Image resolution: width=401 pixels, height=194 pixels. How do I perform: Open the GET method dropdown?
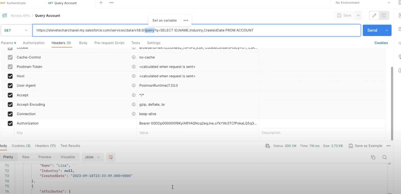tap(16, 30)
